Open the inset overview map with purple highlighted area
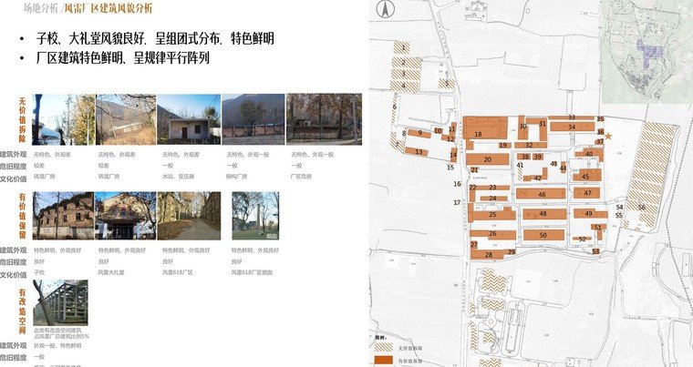This screenshot has width=693, height=367. pyautogui.click(x=647, y=52)
